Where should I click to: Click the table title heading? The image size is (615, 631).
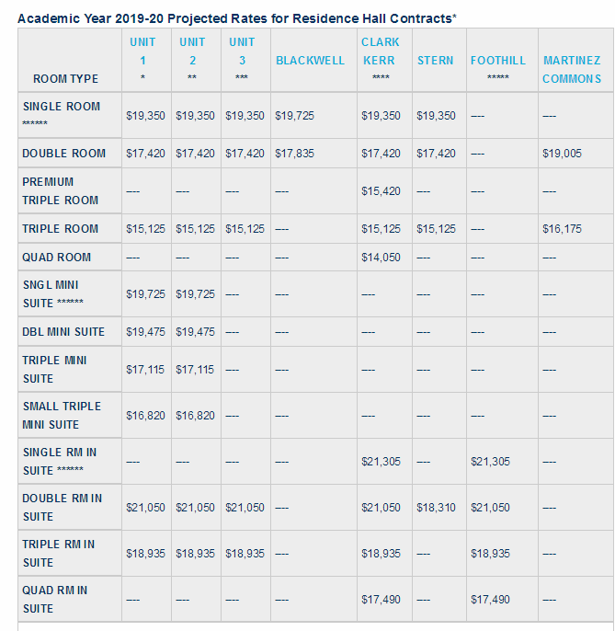pyautogui.click(x=237, y=18)
